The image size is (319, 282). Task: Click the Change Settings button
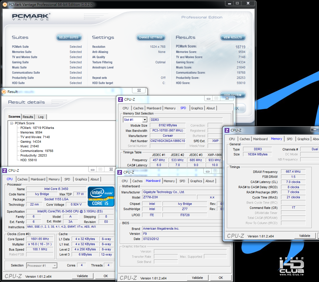[151, 37]
